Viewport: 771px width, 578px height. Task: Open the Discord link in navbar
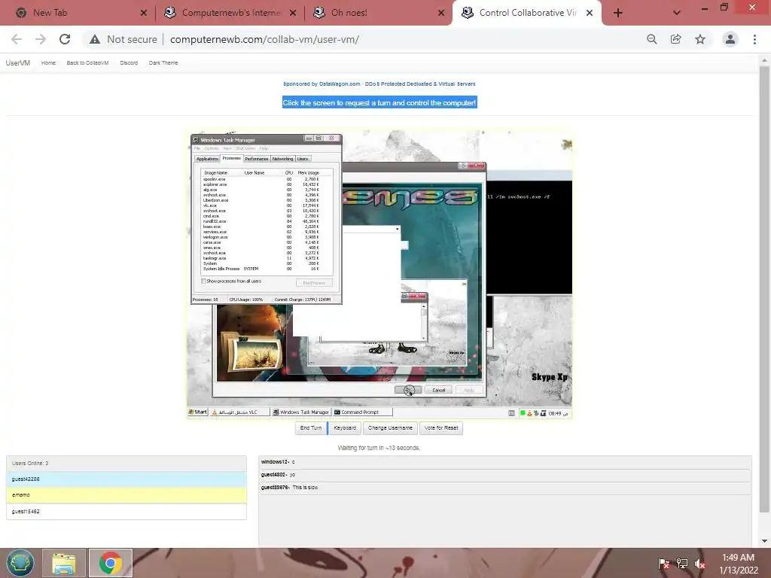coord(129,63)
